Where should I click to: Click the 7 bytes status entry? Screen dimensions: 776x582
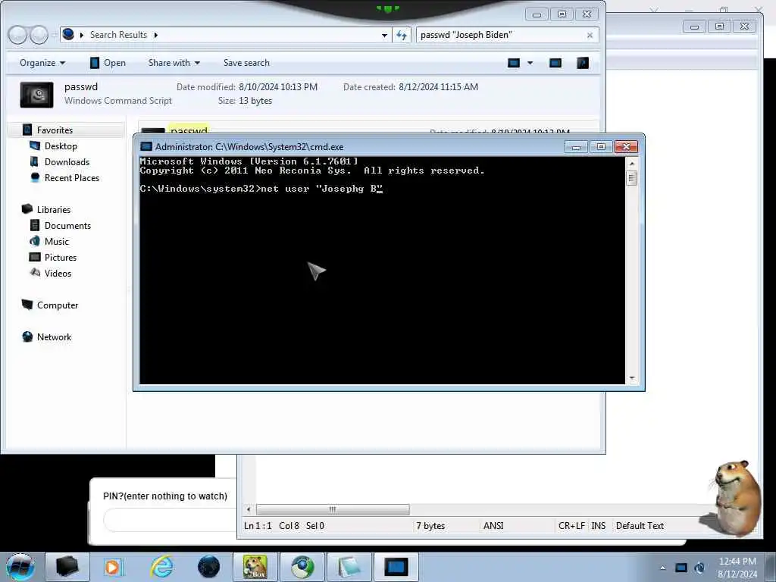click(x=430, y=526)
